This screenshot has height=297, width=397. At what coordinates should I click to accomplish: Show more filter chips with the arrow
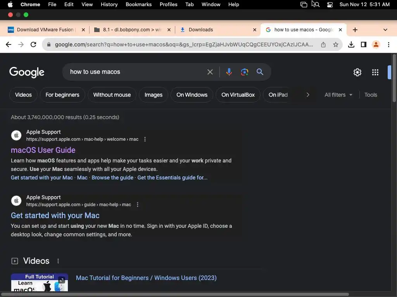tap(308, 95)
